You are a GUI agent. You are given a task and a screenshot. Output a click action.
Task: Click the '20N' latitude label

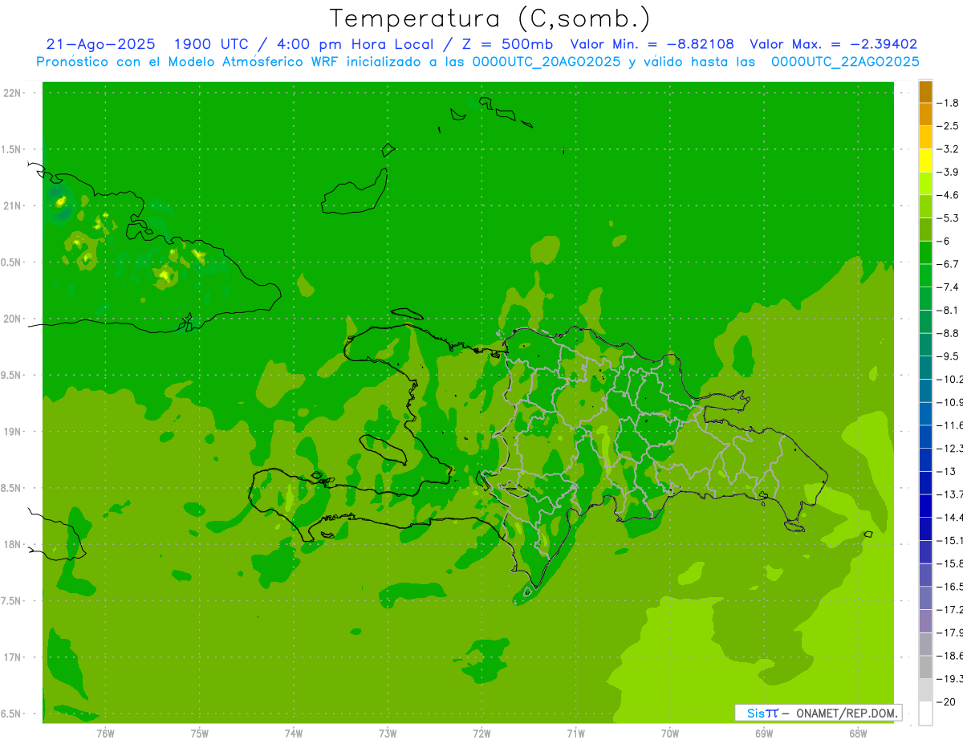(14, 319)
